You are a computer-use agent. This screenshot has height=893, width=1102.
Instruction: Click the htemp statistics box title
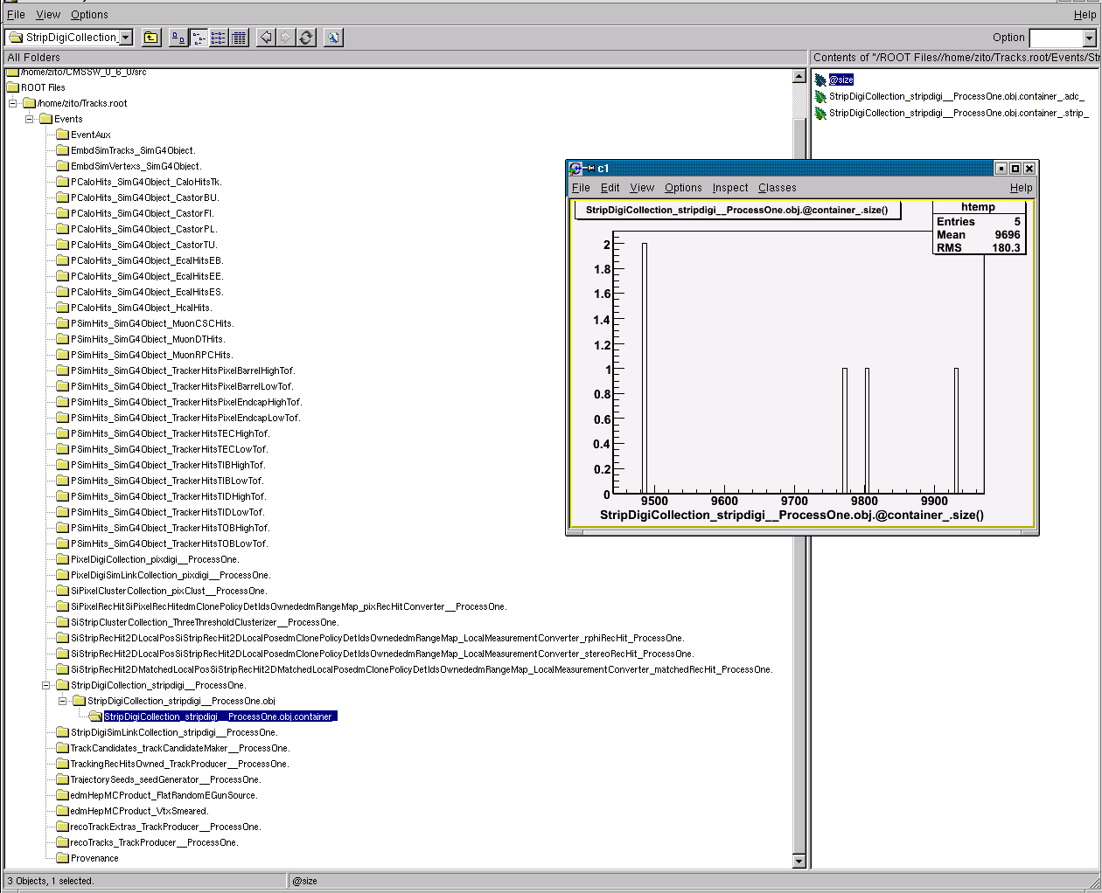(978, 207)
